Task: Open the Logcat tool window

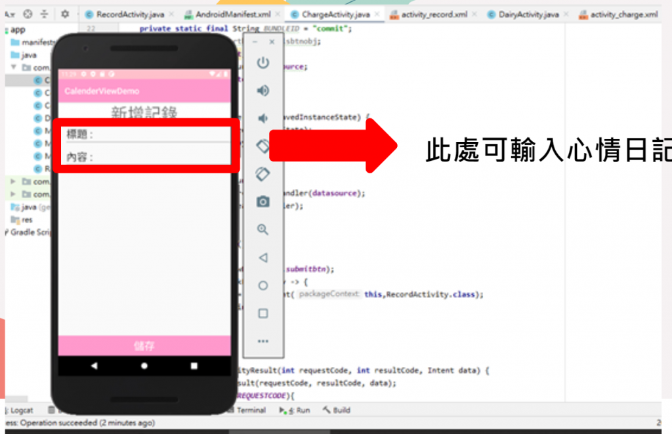Action: point(20,410)
